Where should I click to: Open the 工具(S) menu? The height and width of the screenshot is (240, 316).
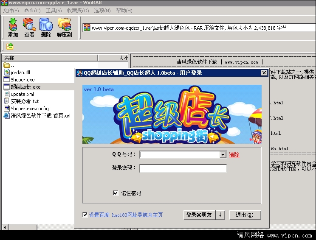(x=54, y=11)
